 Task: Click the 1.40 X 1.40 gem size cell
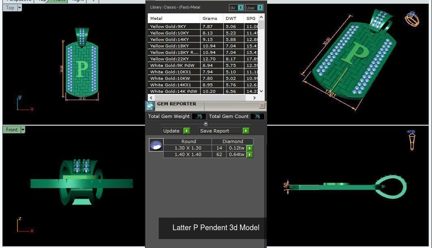point(188,154)
